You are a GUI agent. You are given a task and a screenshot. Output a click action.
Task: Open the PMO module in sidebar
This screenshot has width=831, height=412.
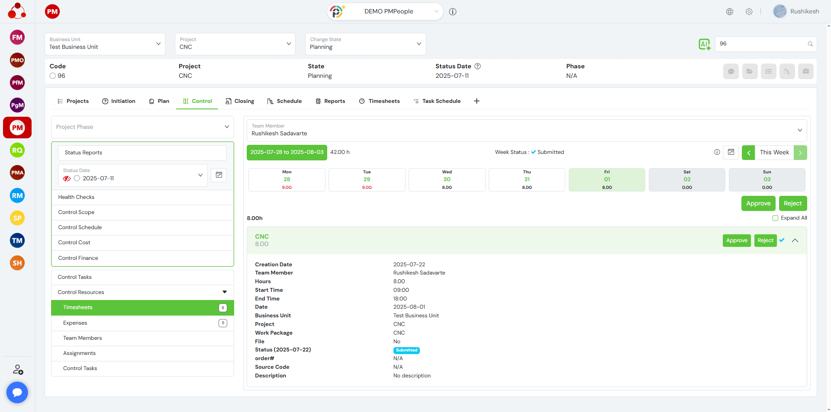[17, 60]
